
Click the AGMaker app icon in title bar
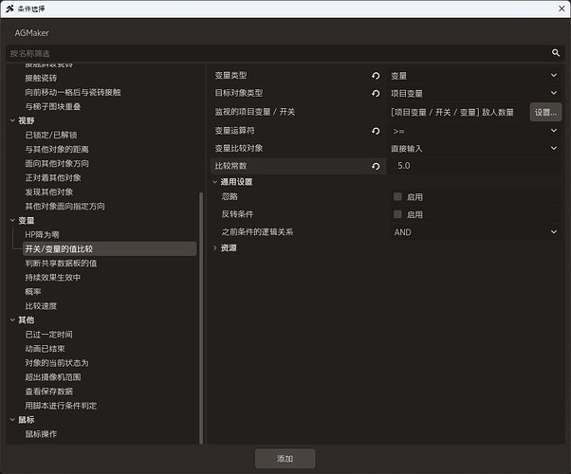[x=9, y=9]
